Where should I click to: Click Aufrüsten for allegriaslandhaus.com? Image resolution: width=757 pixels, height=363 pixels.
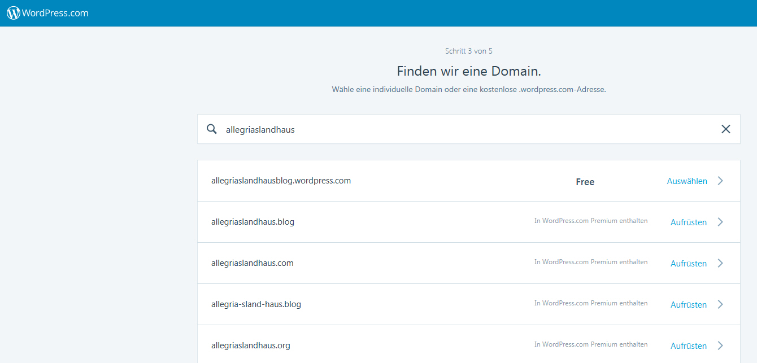(689, 264)
